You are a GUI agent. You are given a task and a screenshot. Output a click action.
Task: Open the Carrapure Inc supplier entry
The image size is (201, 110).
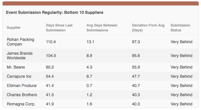[x=19, y=76]
